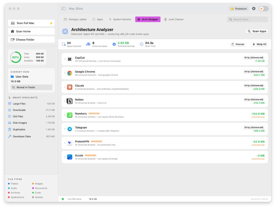This screenshot has width=276, height=208.
Task: Click the 62% disk usage ring
Action: 16,57
